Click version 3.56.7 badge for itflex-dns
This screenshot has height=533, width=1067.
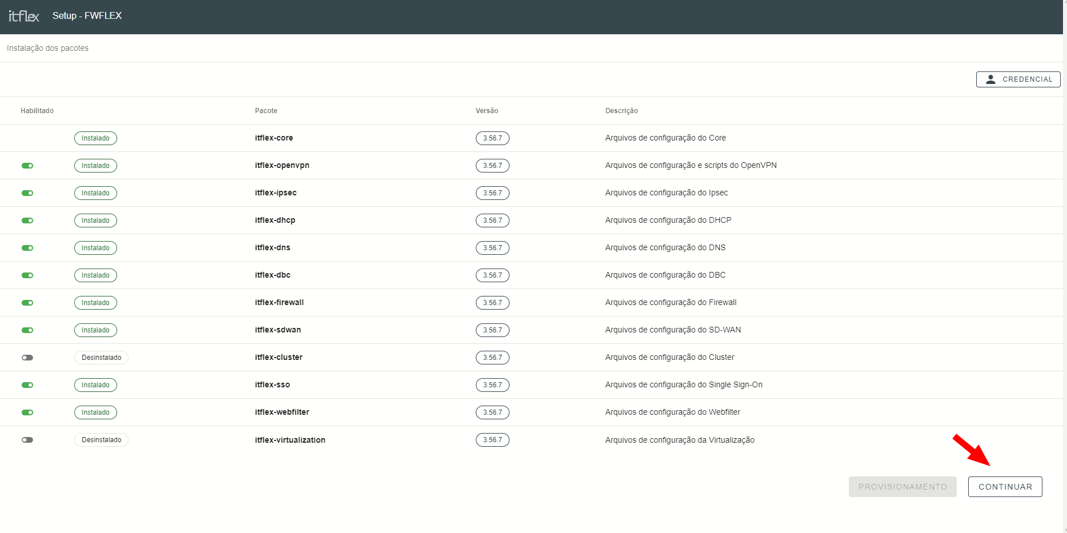(x=492, y=248)
